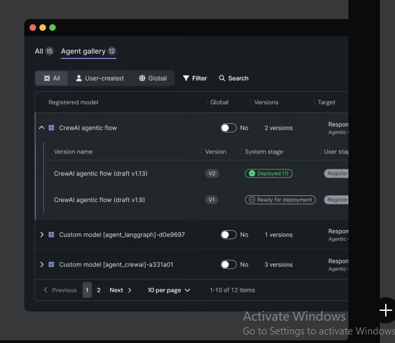Click the 15 count badge on All tab

(49, 51)
